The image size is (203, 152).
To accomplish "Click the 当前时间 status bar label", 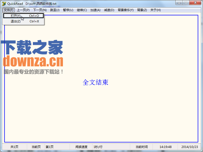I will point(142,147).
